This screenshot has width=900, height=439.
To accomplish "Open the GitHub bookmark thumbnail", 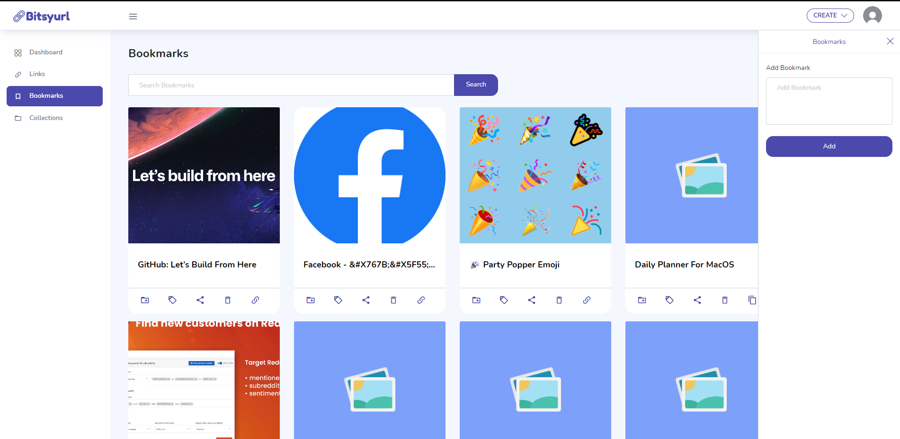I will pyautogui.click(x=204, y=175).
